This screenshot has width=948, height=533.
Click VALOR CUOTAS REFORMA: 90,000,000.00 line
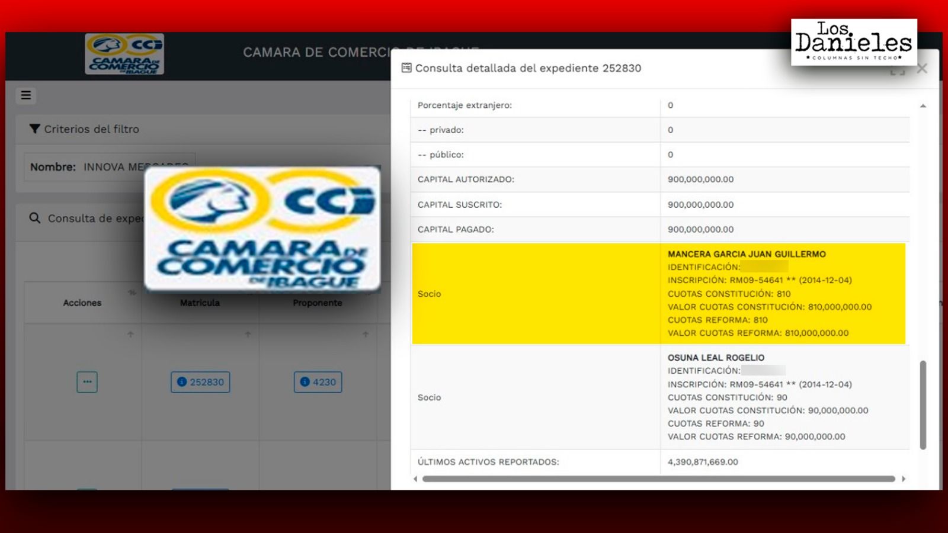pyautogui.click(x=756, y=436)
